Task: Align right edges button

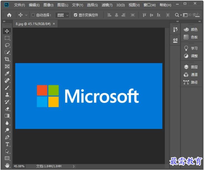Action: [x=123, y=15]
